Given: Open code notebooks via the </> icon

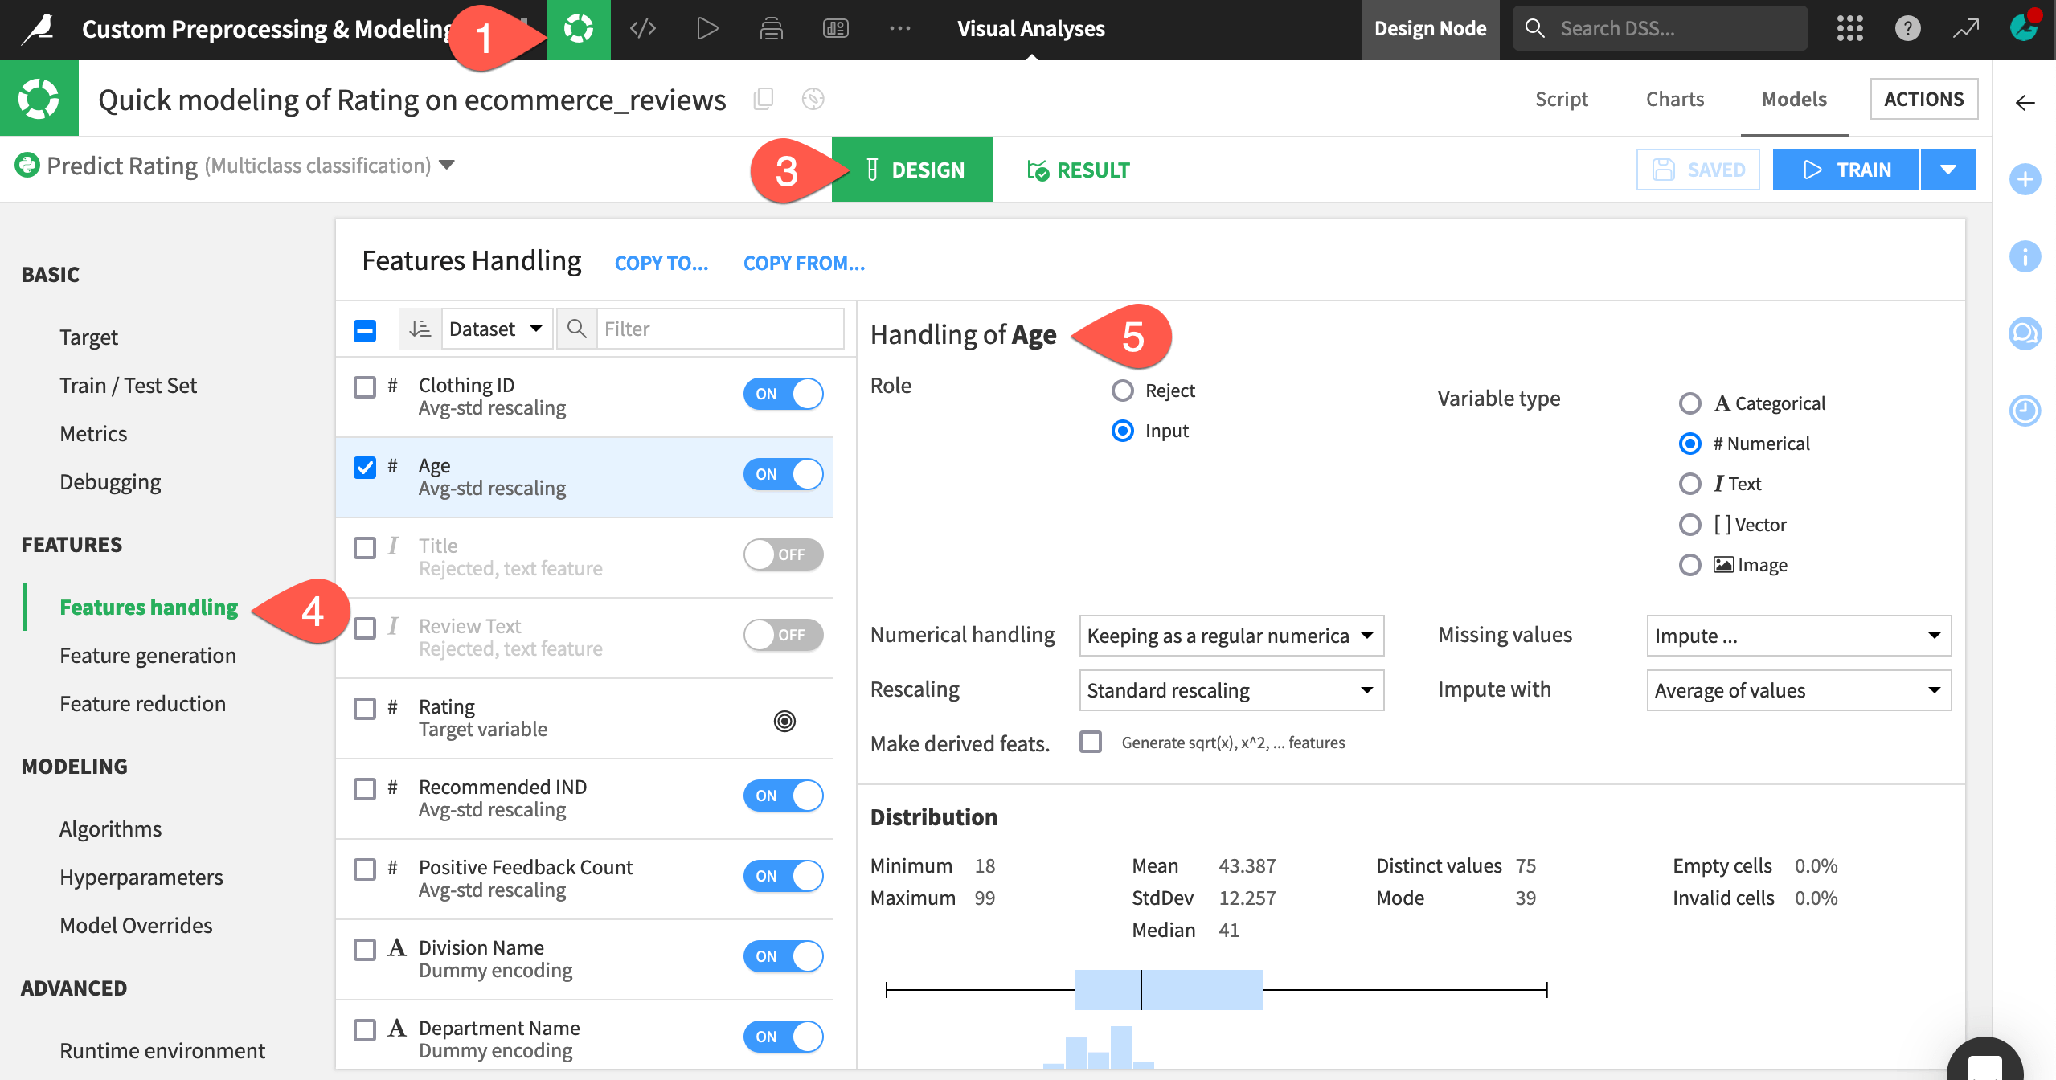Looking at the screenshot, I should (x=642, y=28).
